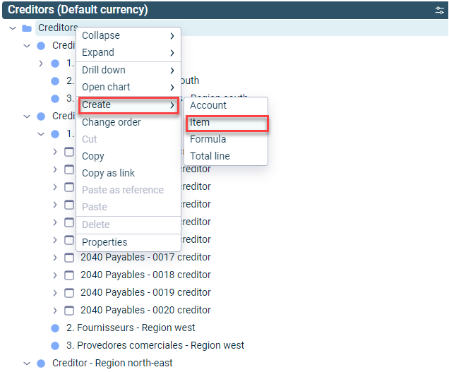Click the Creditors (Default currency) panel title
The height and width of the screenshot is (372, 449).
click(78, 9)
